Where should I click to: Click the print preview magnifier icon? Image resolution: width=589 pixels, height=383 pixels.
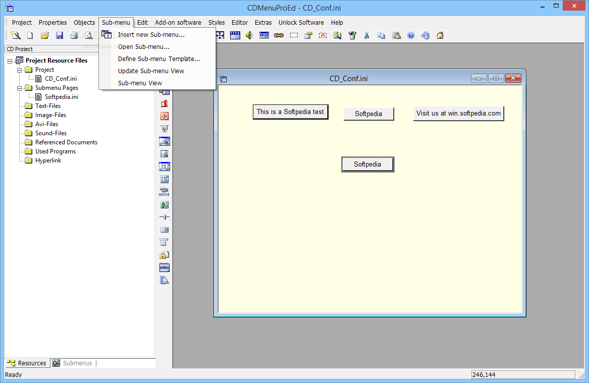[x=89, y=35]
